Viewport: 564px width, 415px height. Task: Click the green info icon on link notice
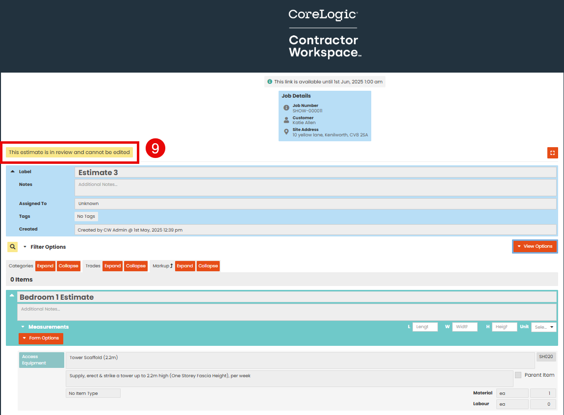point(270,81)
